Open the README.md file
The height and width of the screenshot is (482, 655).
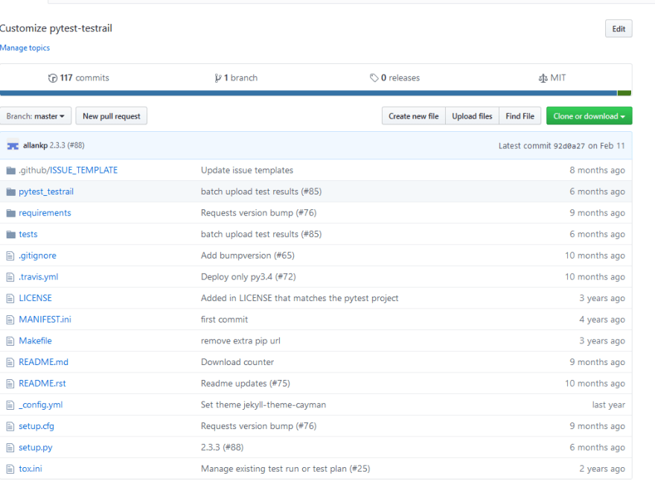tap(43, 362)
